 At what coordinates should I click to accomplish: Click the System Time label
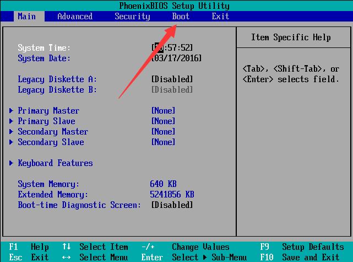click(x=44, y=48)
